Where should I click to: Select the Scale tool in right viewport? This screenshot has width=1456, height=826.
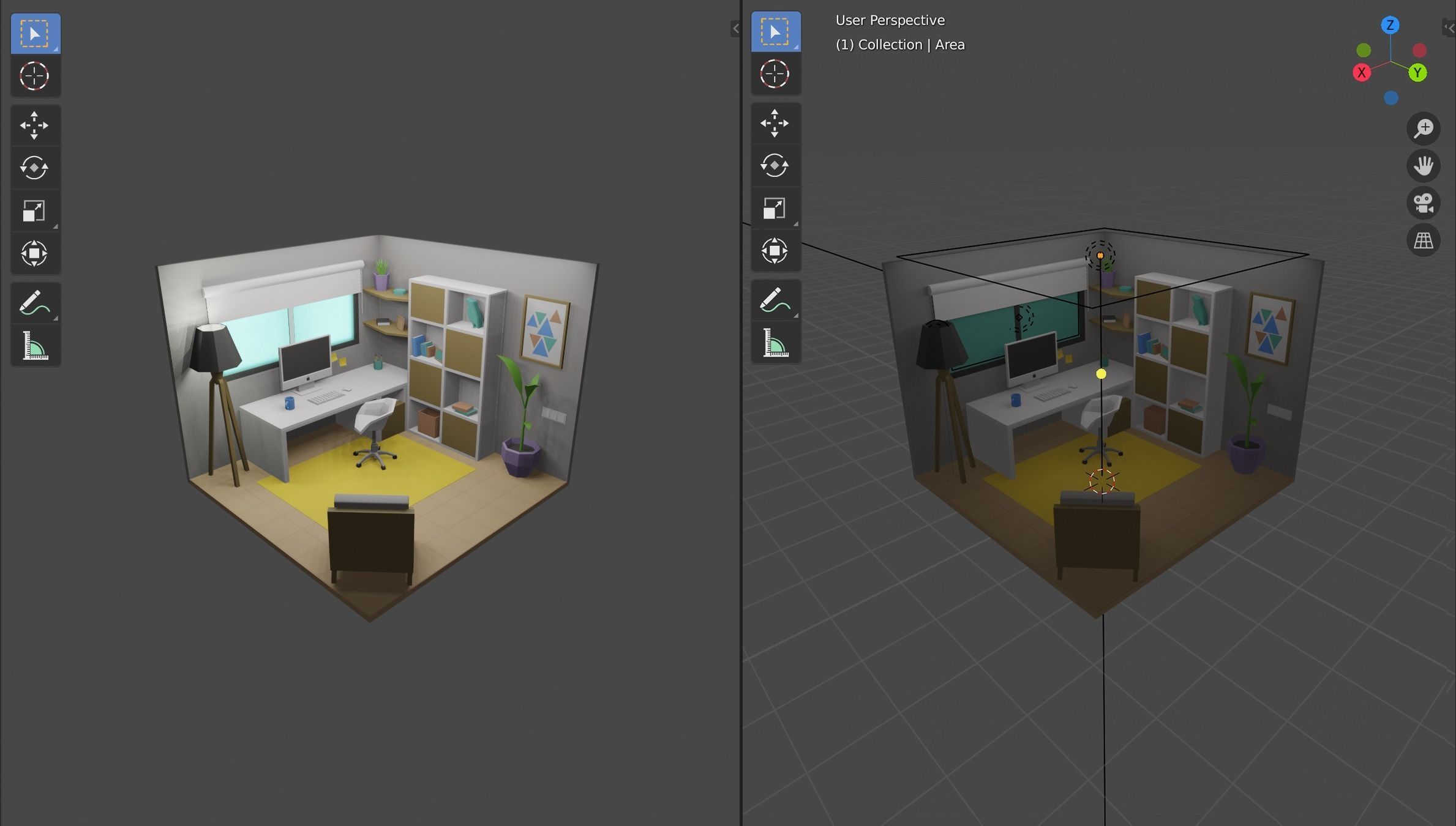(776, 208)
